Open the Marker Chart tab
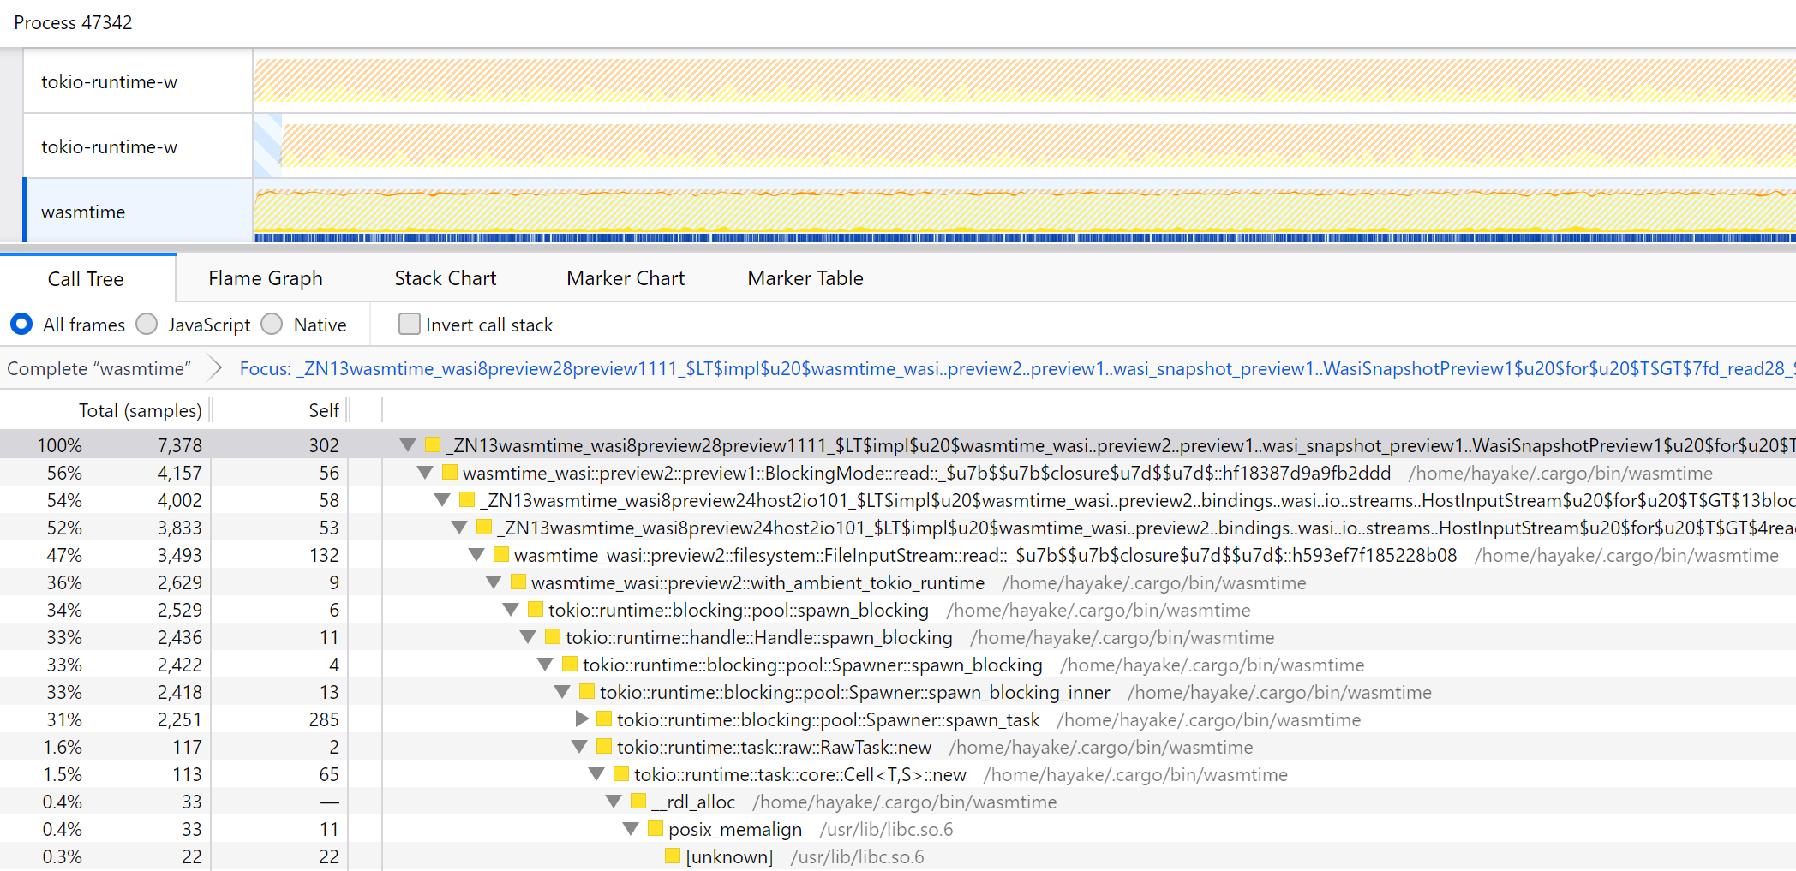Image resolution: width=1796 pixels, height=871 pixels. pos(625,278)
